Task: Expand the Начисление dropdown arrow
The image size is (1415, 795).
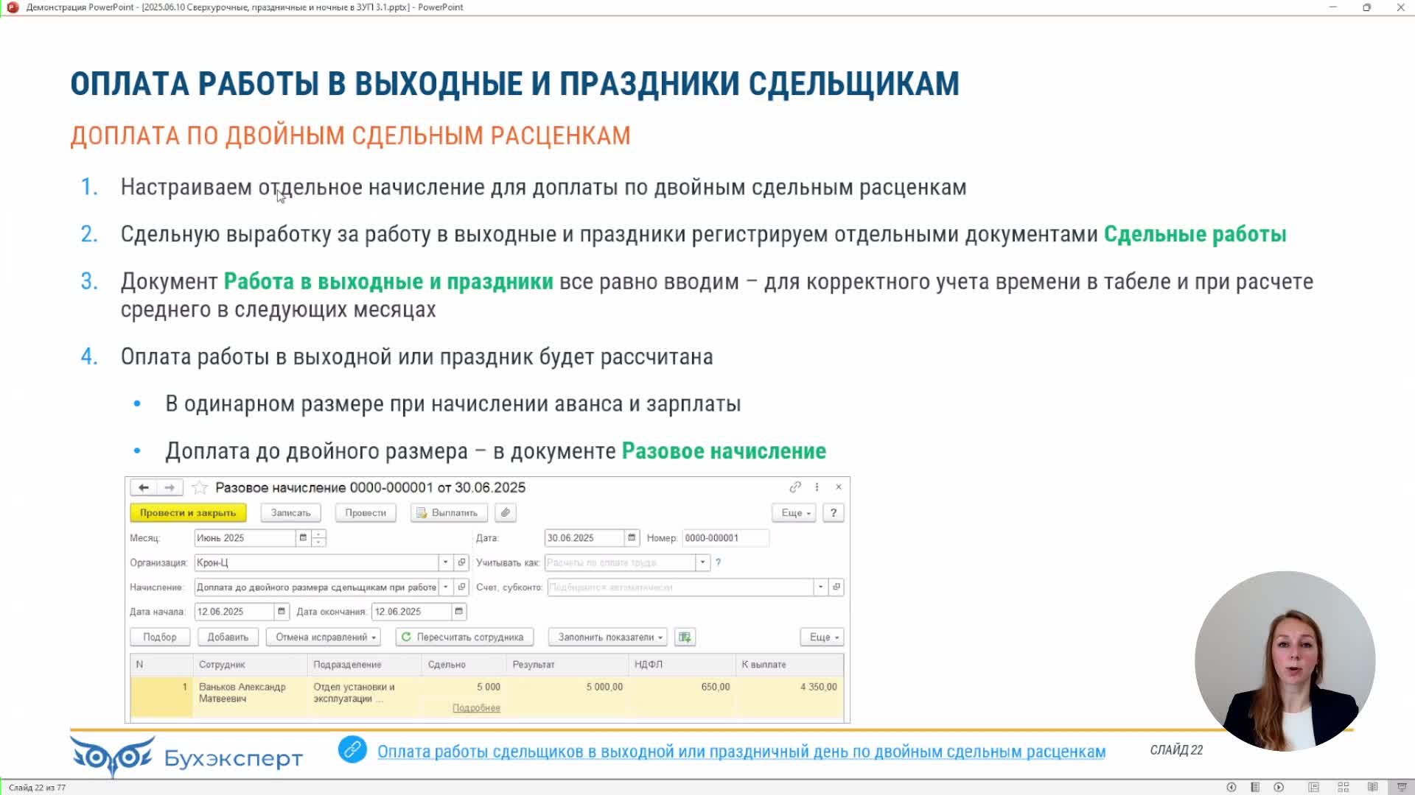Action: (445, 587)
